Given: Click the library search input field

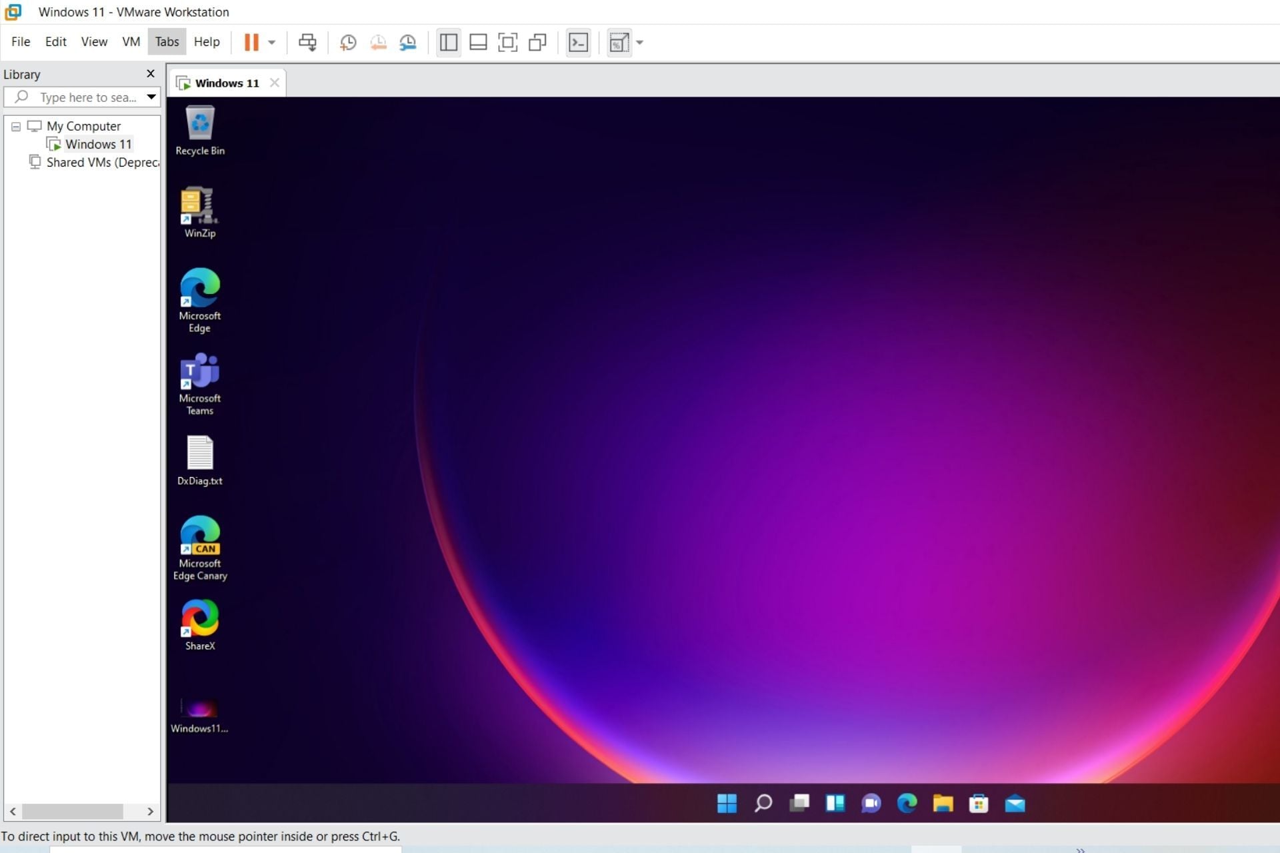Looking at the screenshot, I should coord(87,97).
